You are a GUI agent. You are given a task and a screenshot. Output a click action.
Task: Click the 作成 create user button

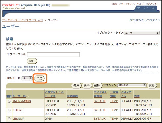tap(39, 78)
